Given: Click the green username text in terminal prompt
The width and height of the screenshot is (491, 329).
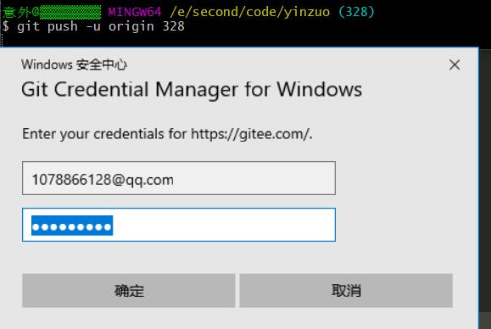Looking at the screenshot, I should click(52, 12).
